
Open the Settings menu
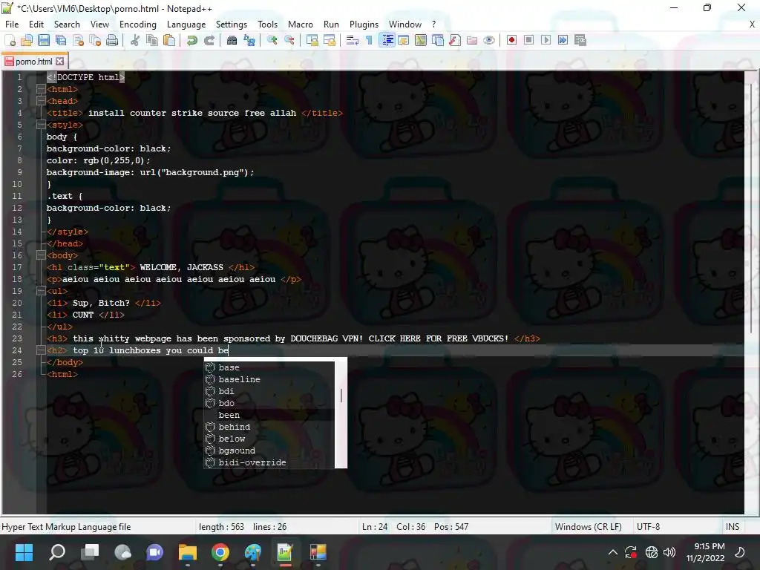point(232,24)
